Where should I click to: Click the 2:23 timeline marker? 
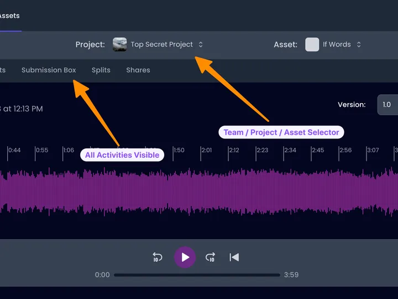click(262, 150)
